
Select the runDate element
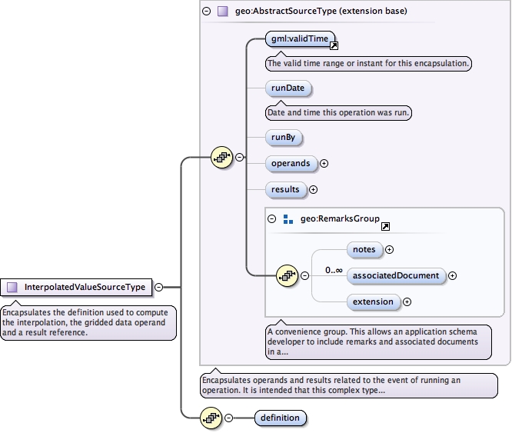click(x=288, y=88)
